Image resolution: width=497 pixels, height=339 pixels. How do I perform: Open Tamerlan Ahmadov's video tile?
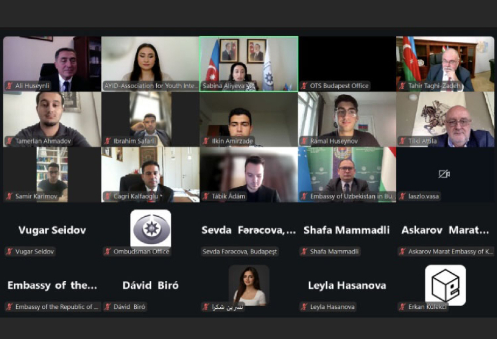coord(52,119)
